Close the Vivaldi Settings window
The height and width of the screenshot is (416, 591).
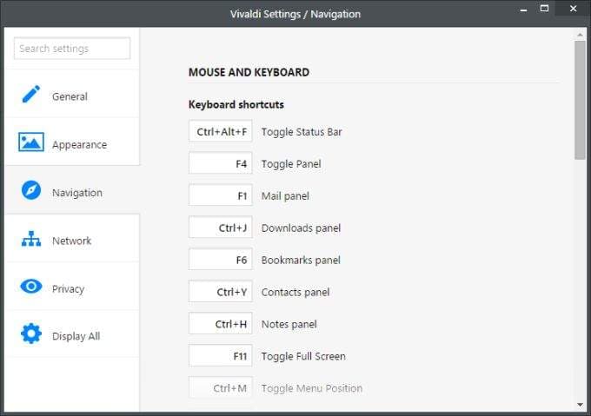coord(573,9)
